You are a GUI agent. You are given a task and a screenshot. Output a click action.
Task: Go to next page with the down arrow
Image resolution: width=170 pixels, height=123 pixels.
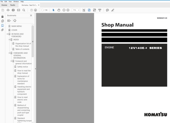pyautogui.click(x=35, y=10)
